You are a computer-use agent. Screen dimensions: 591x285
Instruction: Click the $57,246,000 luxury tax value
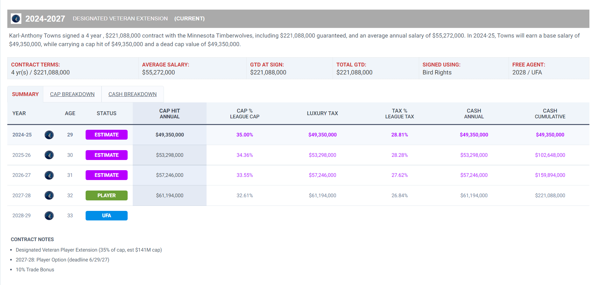(322, 175)
